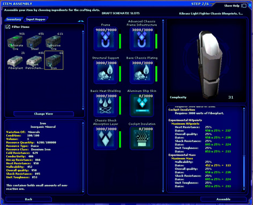Open the Input Hopper tab
This screenshot has width=253, height=205.
pos(36,19)
